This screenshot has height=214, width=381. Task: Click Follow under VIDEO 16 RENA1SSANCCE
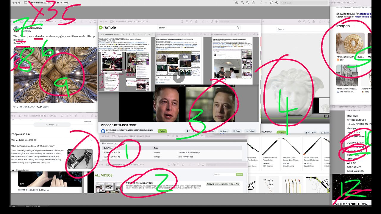(x=162, y=131)
